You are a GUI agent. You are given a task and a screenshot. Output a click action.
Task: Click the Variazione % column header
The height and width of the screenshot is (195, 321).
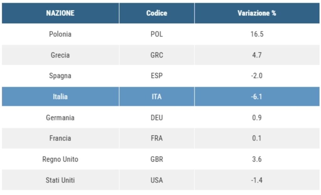257,13
